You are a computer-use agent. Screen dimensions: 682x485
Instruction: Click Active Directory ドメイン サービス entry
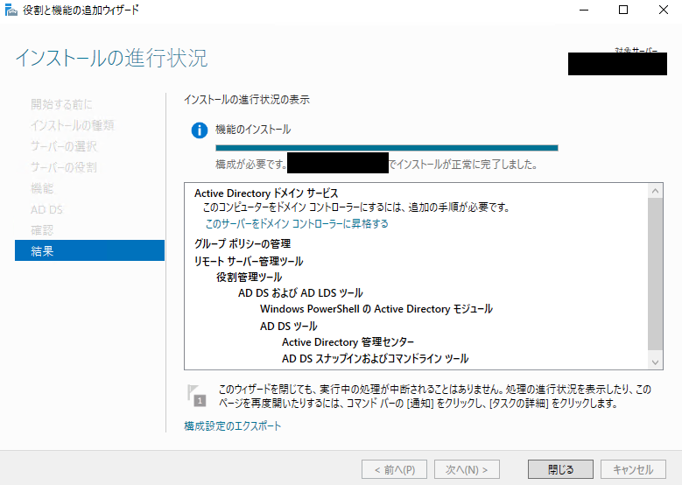(266, 193)
